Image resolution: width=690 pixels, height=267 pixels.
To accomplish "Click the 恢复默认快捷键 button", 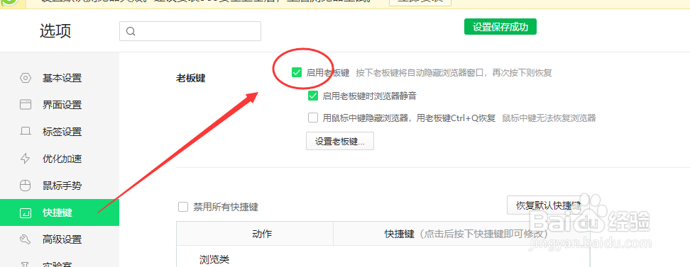I will (x=548, y=205).
